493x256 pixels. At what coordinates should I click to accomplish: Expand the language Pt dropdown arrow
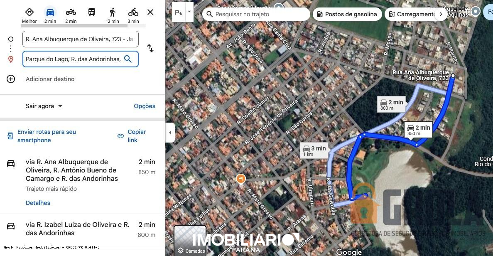[x=189, y=12]
